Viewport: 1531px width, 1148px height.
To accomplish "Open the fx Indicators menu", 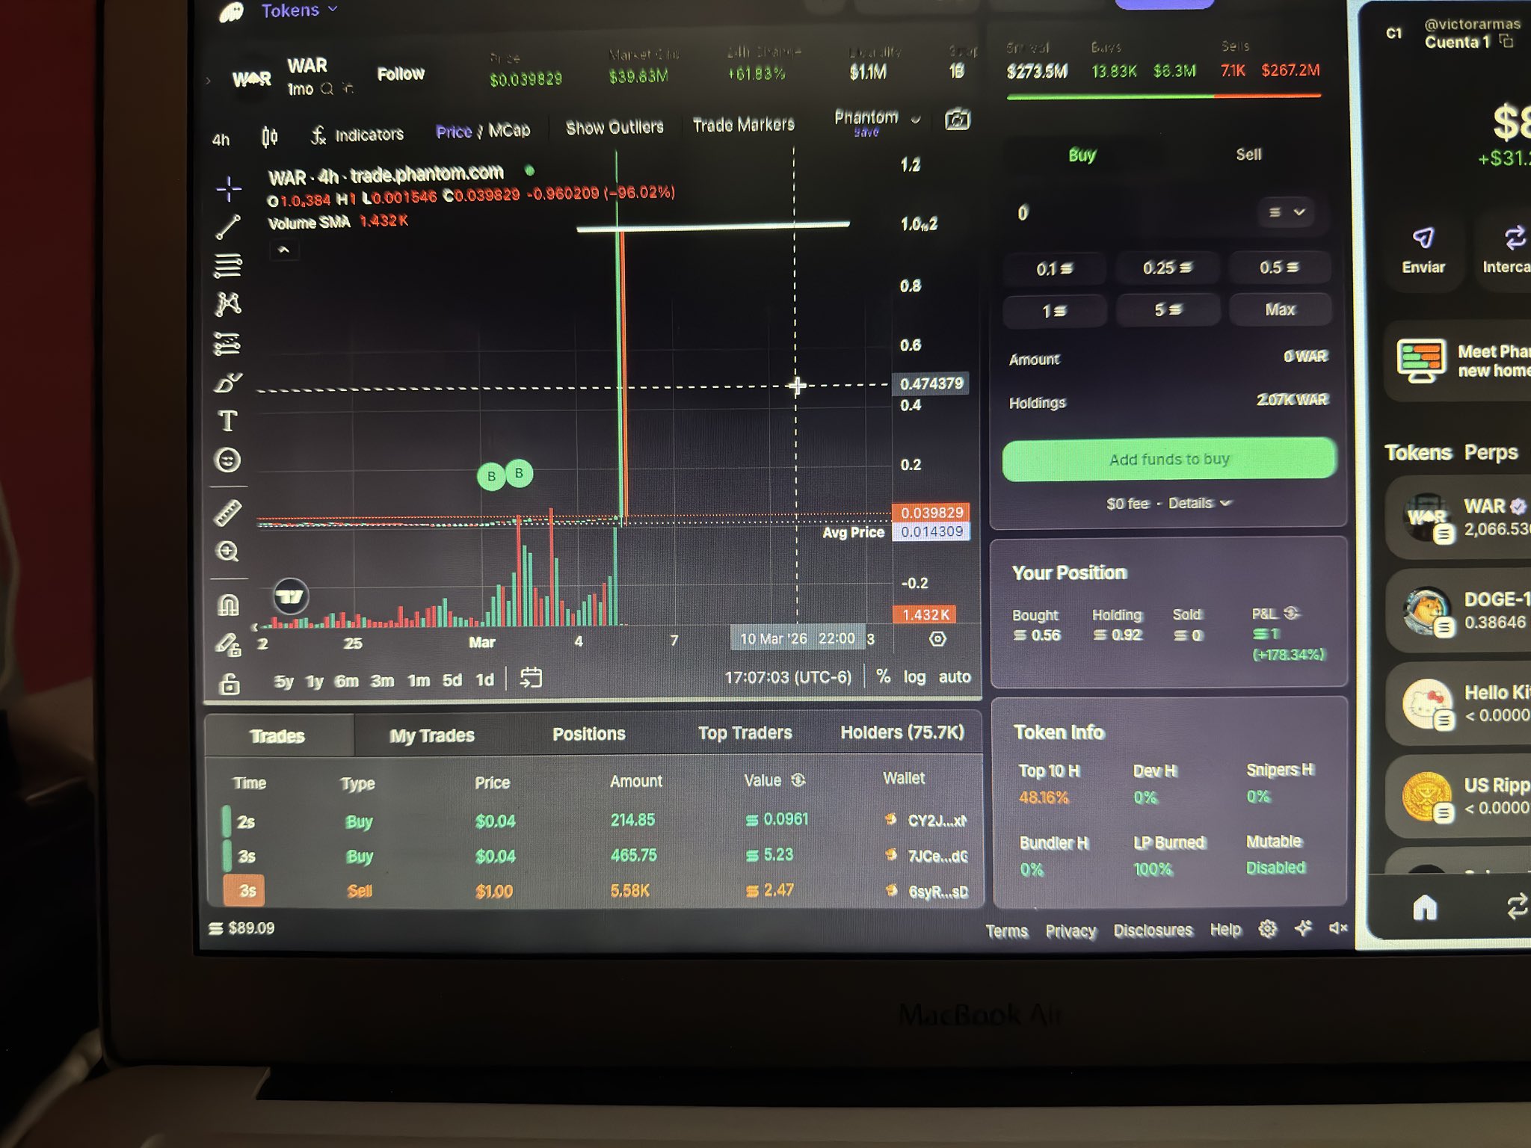I will click(x=357, y=135).
